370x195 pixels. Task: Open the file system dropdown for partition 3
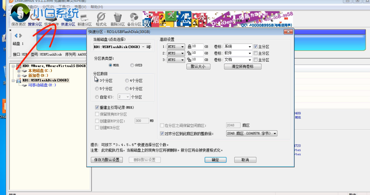point(176,60)
